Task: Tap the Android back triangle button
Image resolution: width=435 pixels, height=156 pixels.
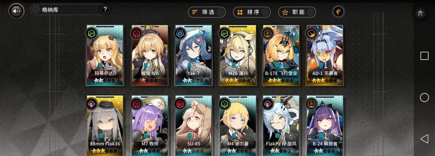Action: (424, 138)
